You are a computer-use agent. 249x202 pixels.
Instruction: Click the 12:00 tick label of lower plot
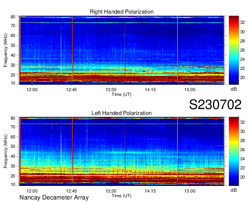click(x=32, y=191)
